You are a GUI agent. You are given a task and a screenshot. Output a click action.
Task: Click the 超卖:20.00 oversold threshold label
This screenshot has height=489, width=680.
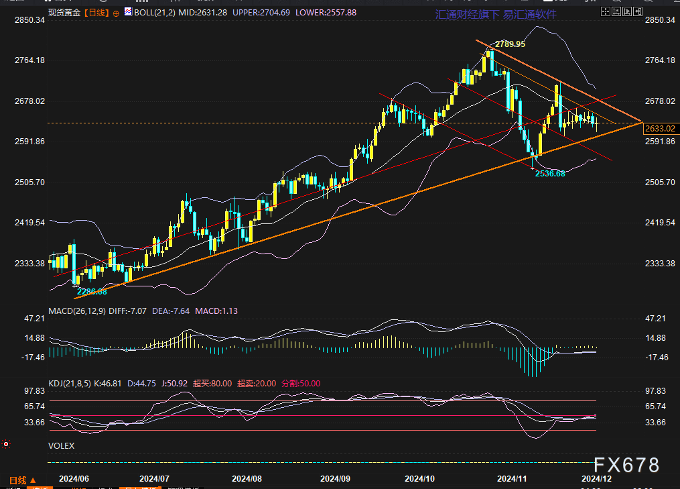(257, 384)
